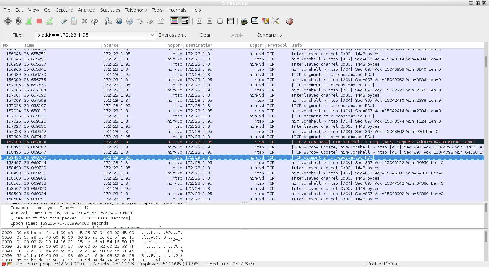This screenshot has height=267, width=489.
Task: Open preferences with the tools icon
Action: point(276,21)
